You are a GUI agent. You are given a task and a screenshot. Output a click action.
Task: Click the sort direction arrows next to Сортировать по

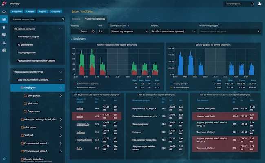pyautogui.click(x=128, y=26)
